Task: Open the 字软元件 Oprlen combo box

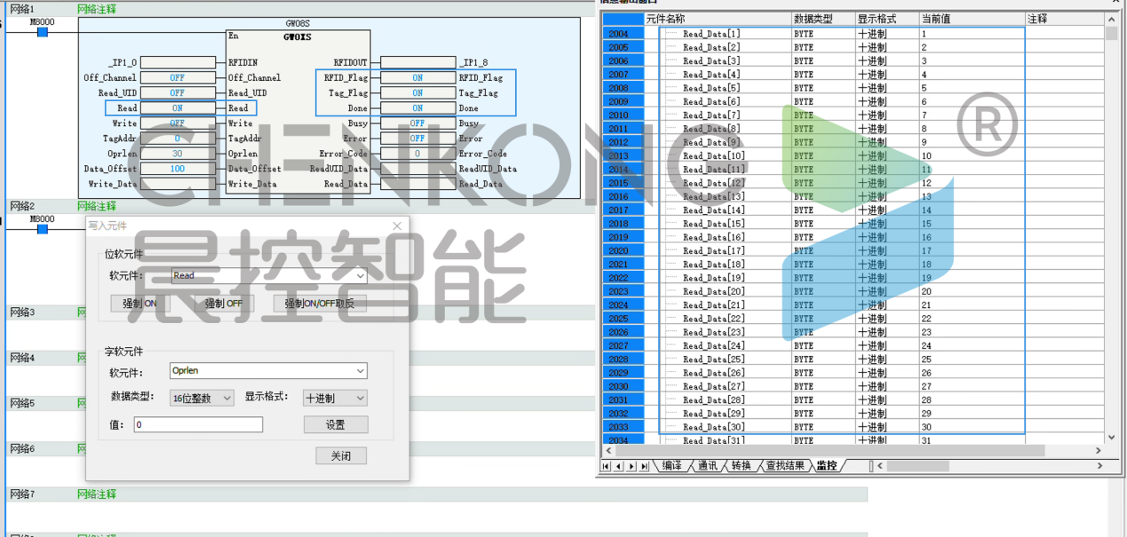Action: (x=269, y=371)
